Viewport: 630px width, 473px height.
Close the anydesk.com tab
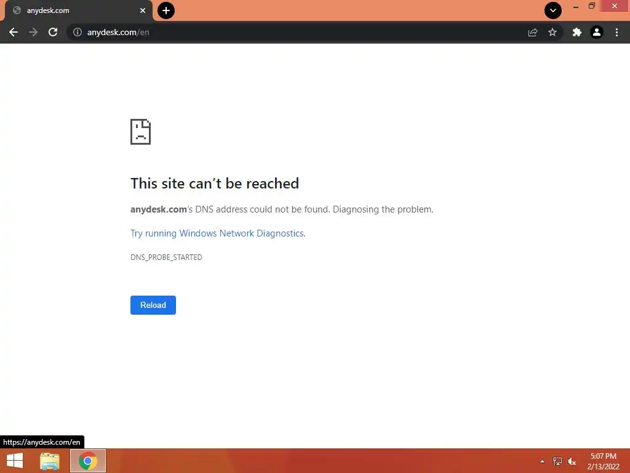(143, 10)
